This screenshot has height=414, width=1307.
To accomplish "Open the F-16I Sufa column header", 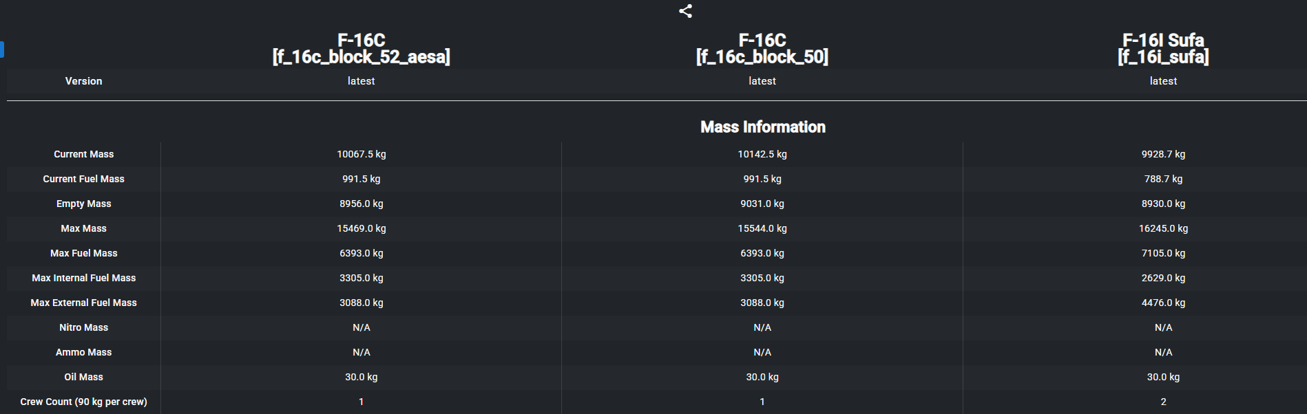I will (1163, 48).
